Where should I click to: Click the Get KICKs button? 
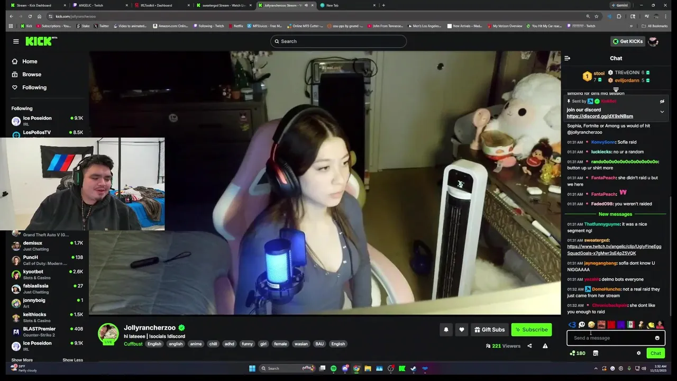pyautogui.click(x=627, y=41)
